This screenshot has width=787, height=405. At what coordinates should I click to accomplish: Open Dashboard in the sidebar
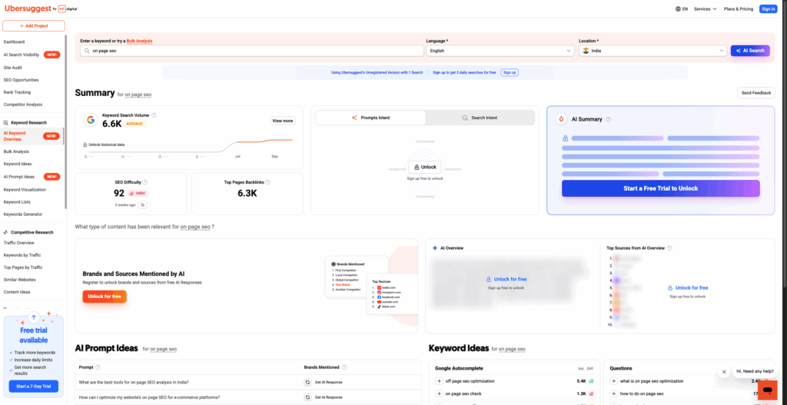click(14, 41)
